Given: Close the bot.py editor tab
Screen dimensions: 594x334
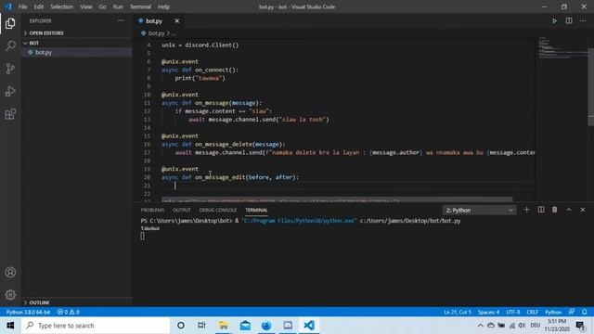Looking at the screenshot, I should tap(177, 20).
